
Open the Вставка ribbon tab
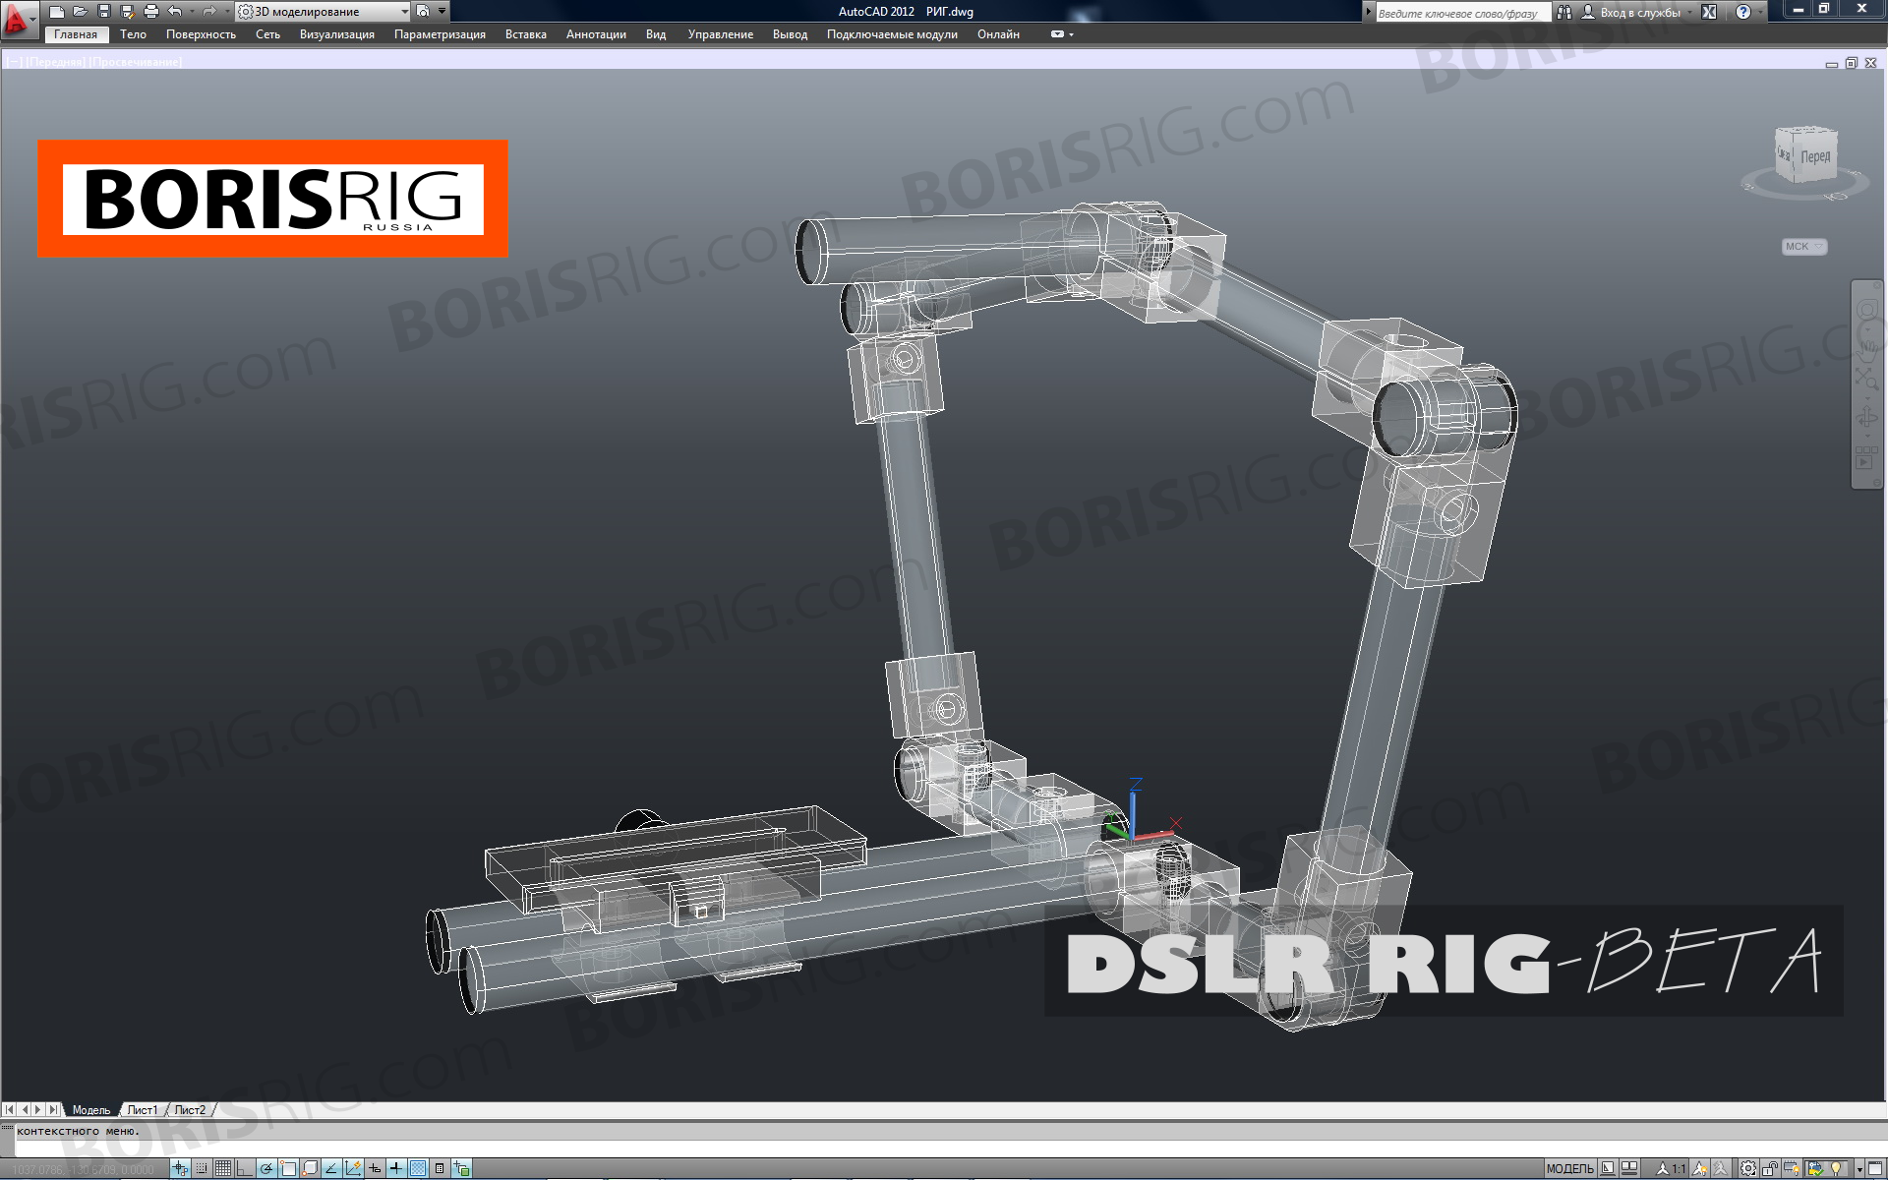coord(526,34)
